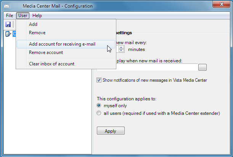Select the user icon in the tree
The image size is (233, 157).
coord(8,34)
